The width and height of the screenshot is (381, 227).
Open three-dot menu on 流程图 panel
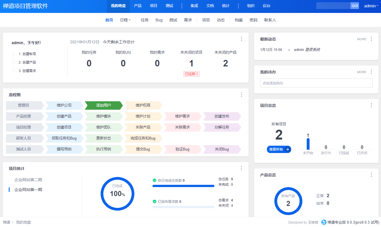tap(241, 95)
